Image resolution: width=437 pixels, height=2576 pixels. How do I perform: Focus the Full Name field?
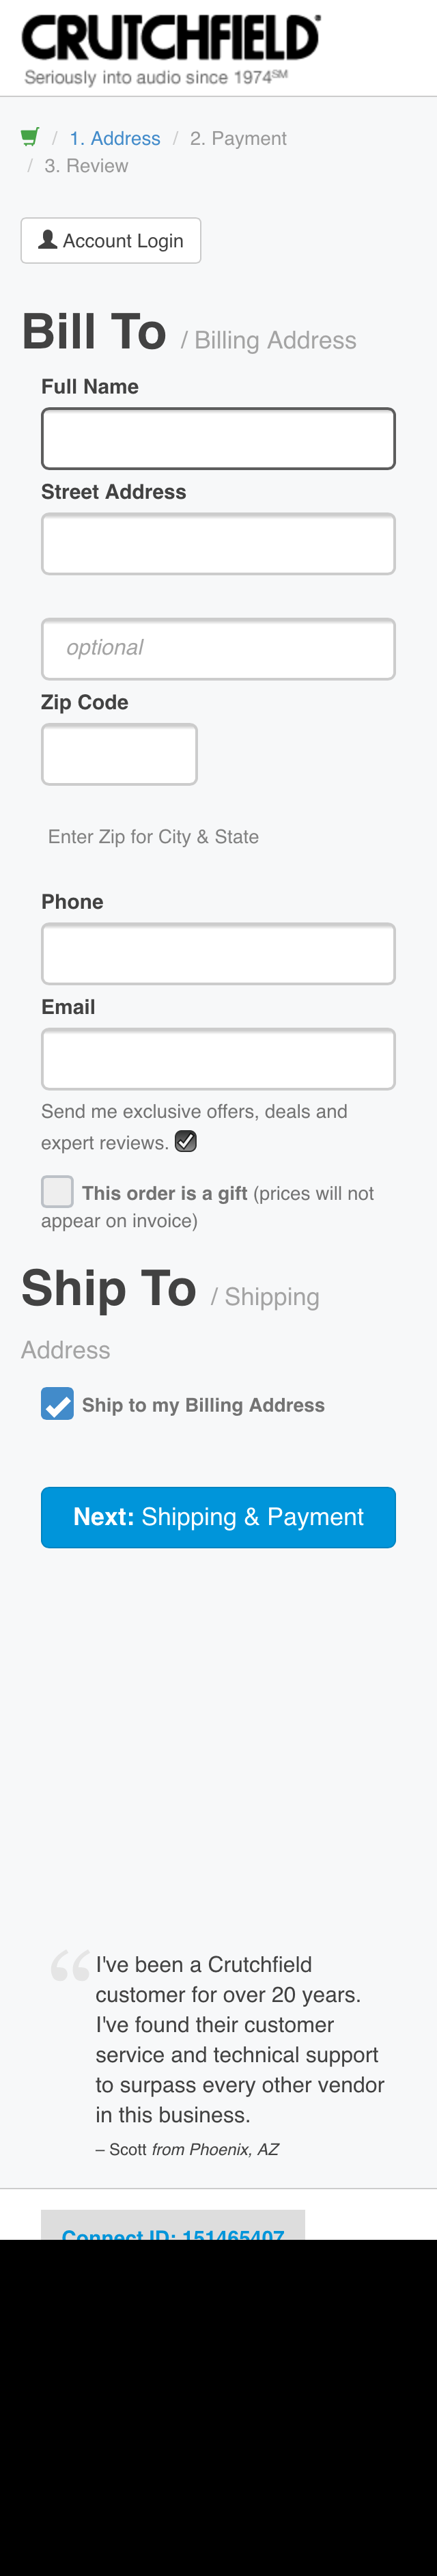[x=218, y=438]
